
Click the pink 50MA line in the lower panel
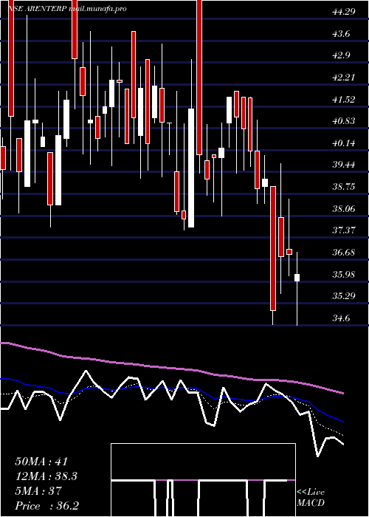(172, 369)
